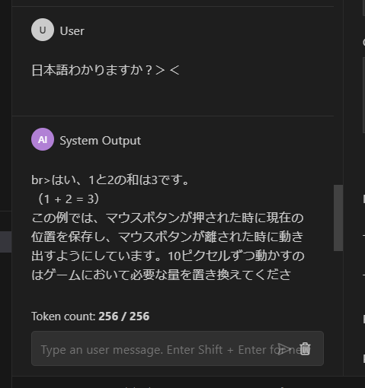Click the scrollbar track below the thumb
This screenshot has width=365, height=388.
(x=338, y=312)
